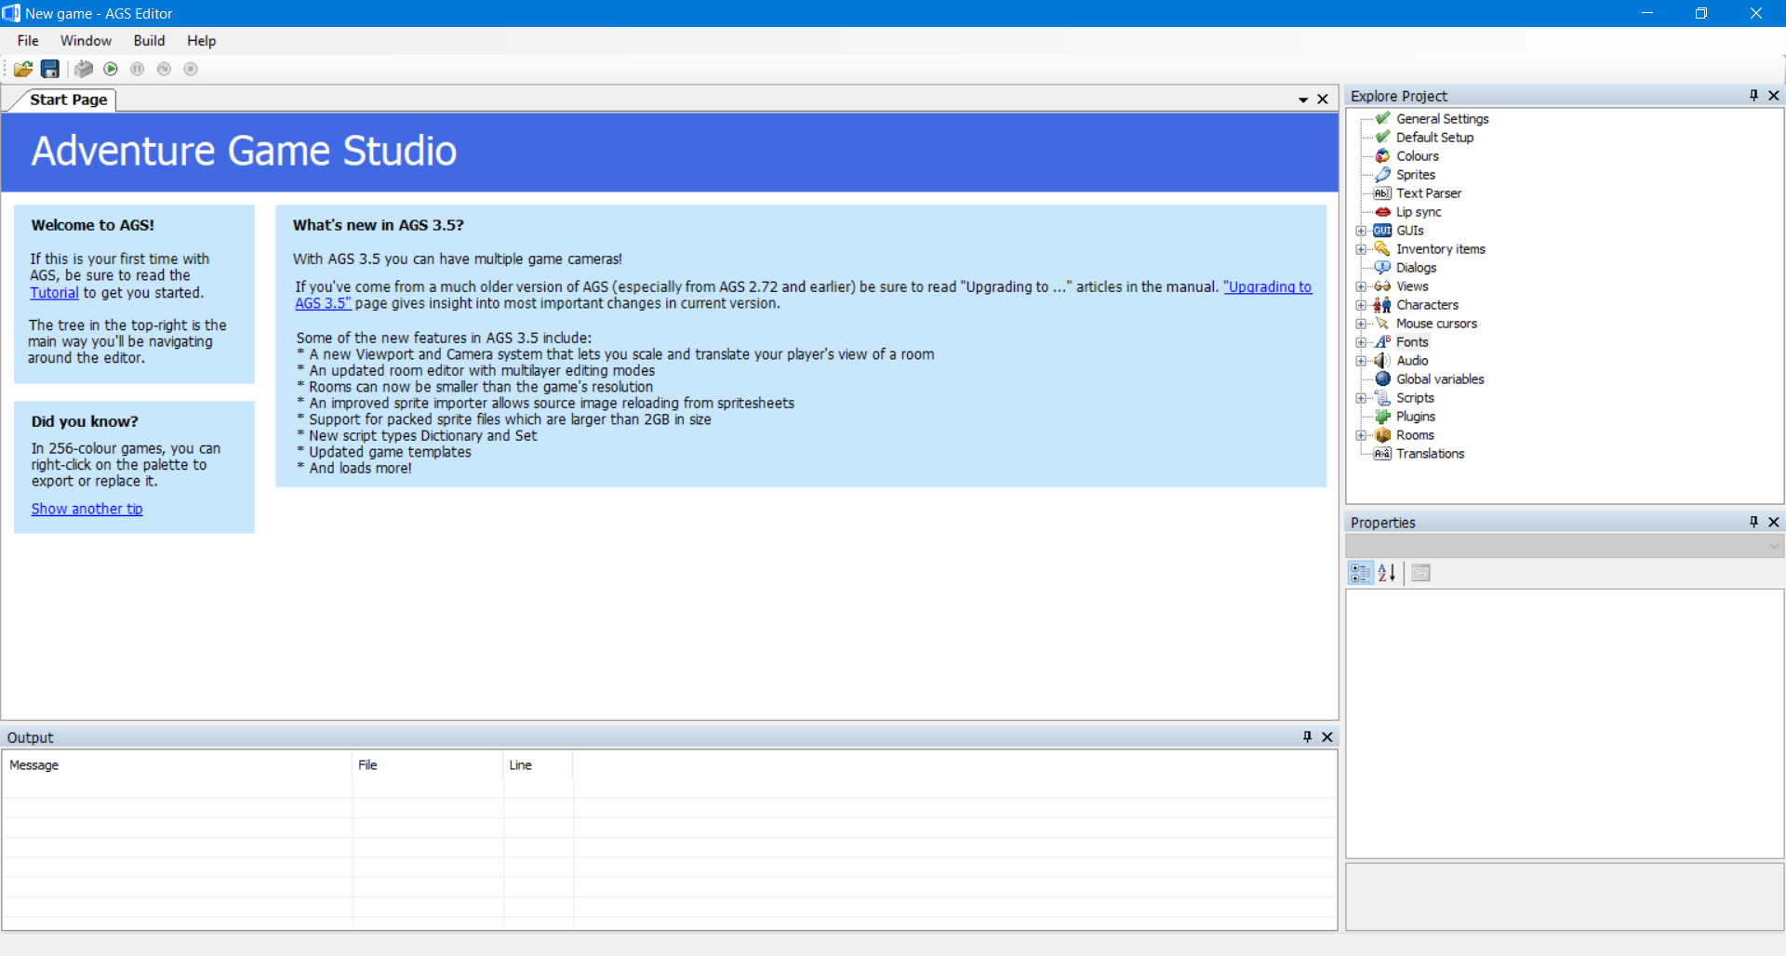Screen dimensions: 1786x956
Task: Open the Translations icon in project tree
Action: (x=1383, y=453)
